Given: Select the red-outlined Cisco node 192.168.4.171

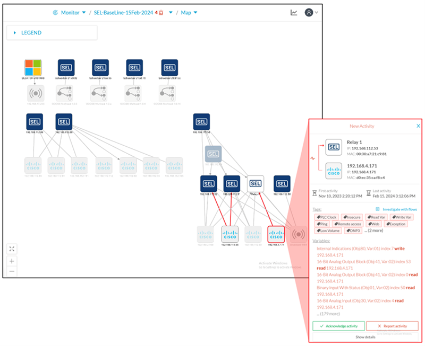Looking at the screenshot, I should tap(276, 234).
